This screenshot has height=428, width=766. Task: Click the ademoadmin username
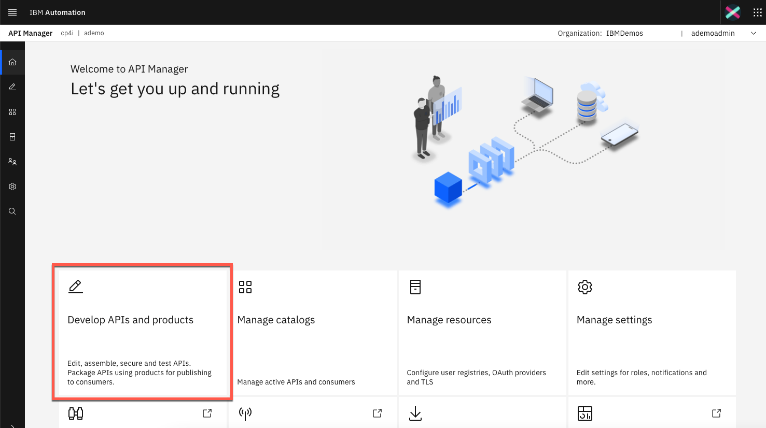point(713,33)
